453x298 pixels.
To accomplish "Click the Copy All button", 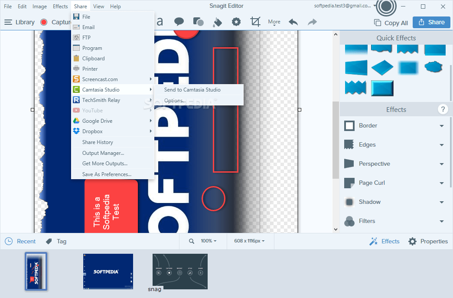I will point(391,23).
